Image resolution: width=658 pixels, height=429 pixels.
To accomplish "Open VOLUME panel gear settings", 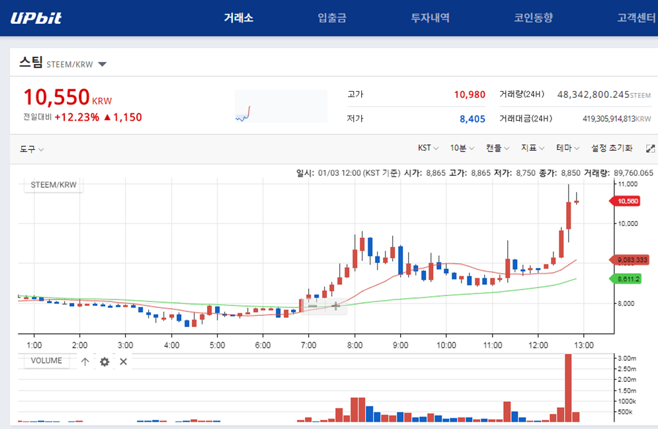I will [104, 362].
